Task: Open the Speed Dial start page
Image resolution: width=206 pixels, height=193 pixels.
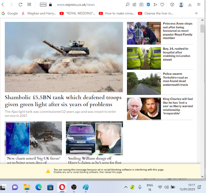Action: pyautogui.click(x=29, y=5)
